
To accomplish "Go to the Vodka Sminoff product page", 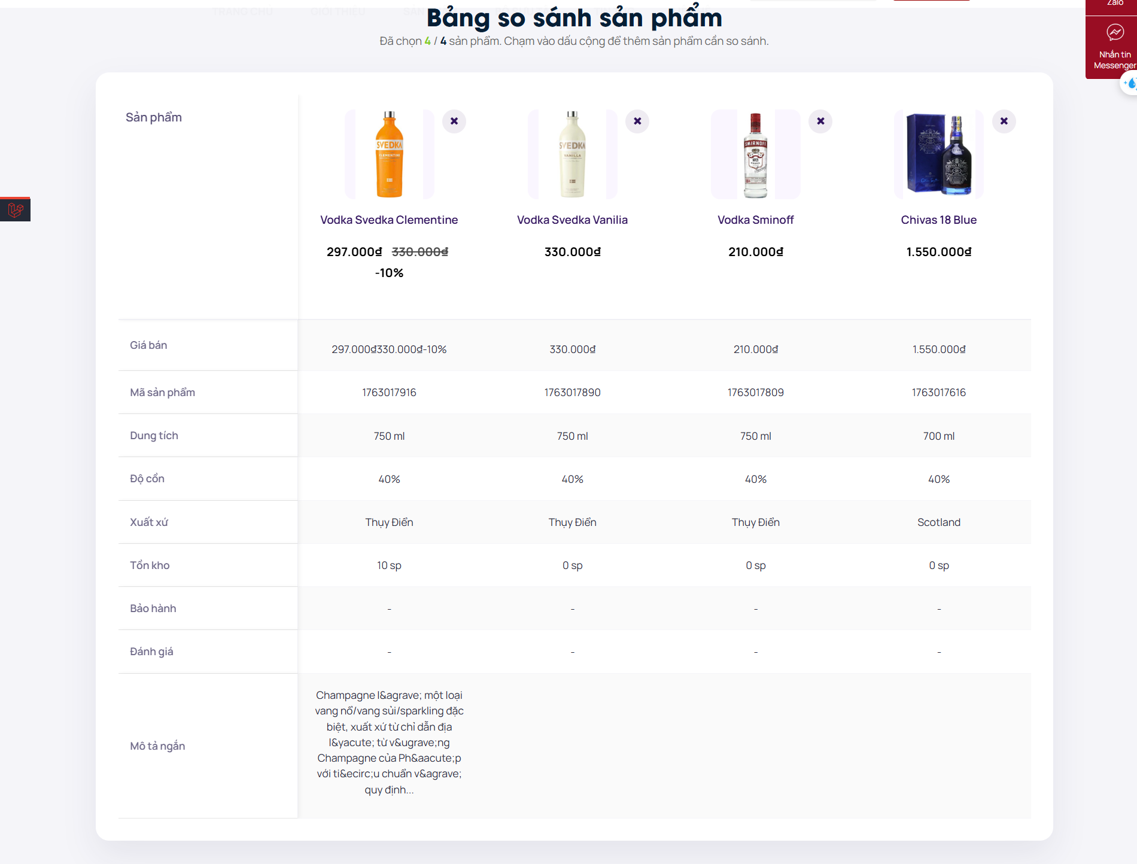I will (x=755, y=220).
